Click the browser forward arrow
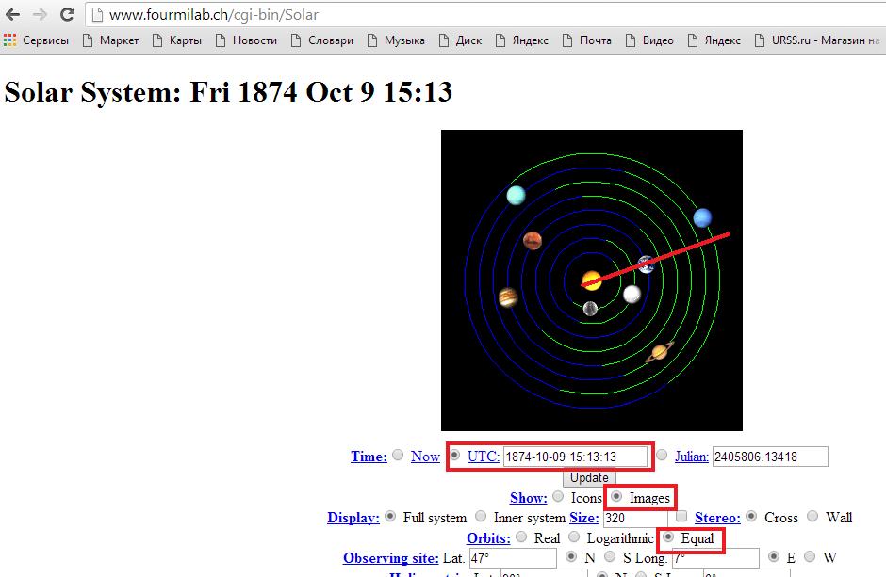The height and width of the screenshot is (577, 886). pos(40,15)
